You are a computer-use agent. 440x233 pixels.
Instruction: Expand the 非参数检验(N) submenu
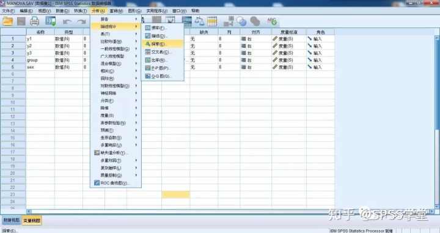point(116,123)
